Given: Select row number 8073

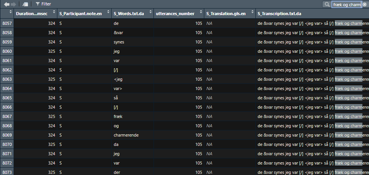Looking at the screenshot, I should click(7, 172).
